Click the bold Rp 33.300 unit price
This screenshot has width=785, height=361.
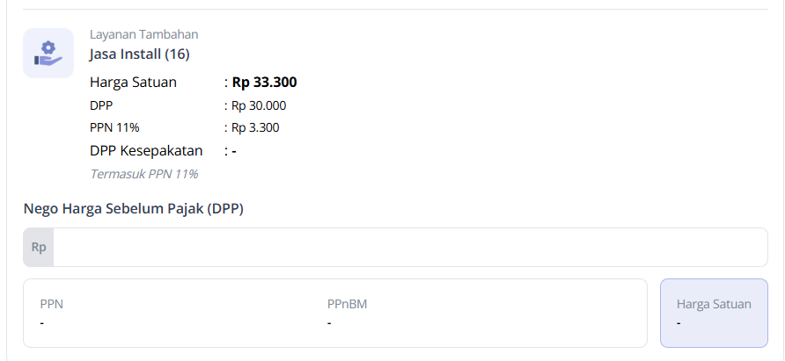(264, 83)
